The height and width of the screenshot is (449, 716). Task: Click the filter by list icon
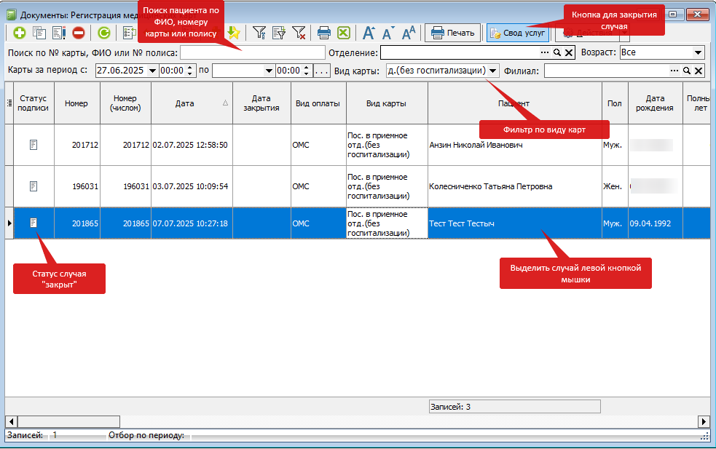click(x=279, y=33)
